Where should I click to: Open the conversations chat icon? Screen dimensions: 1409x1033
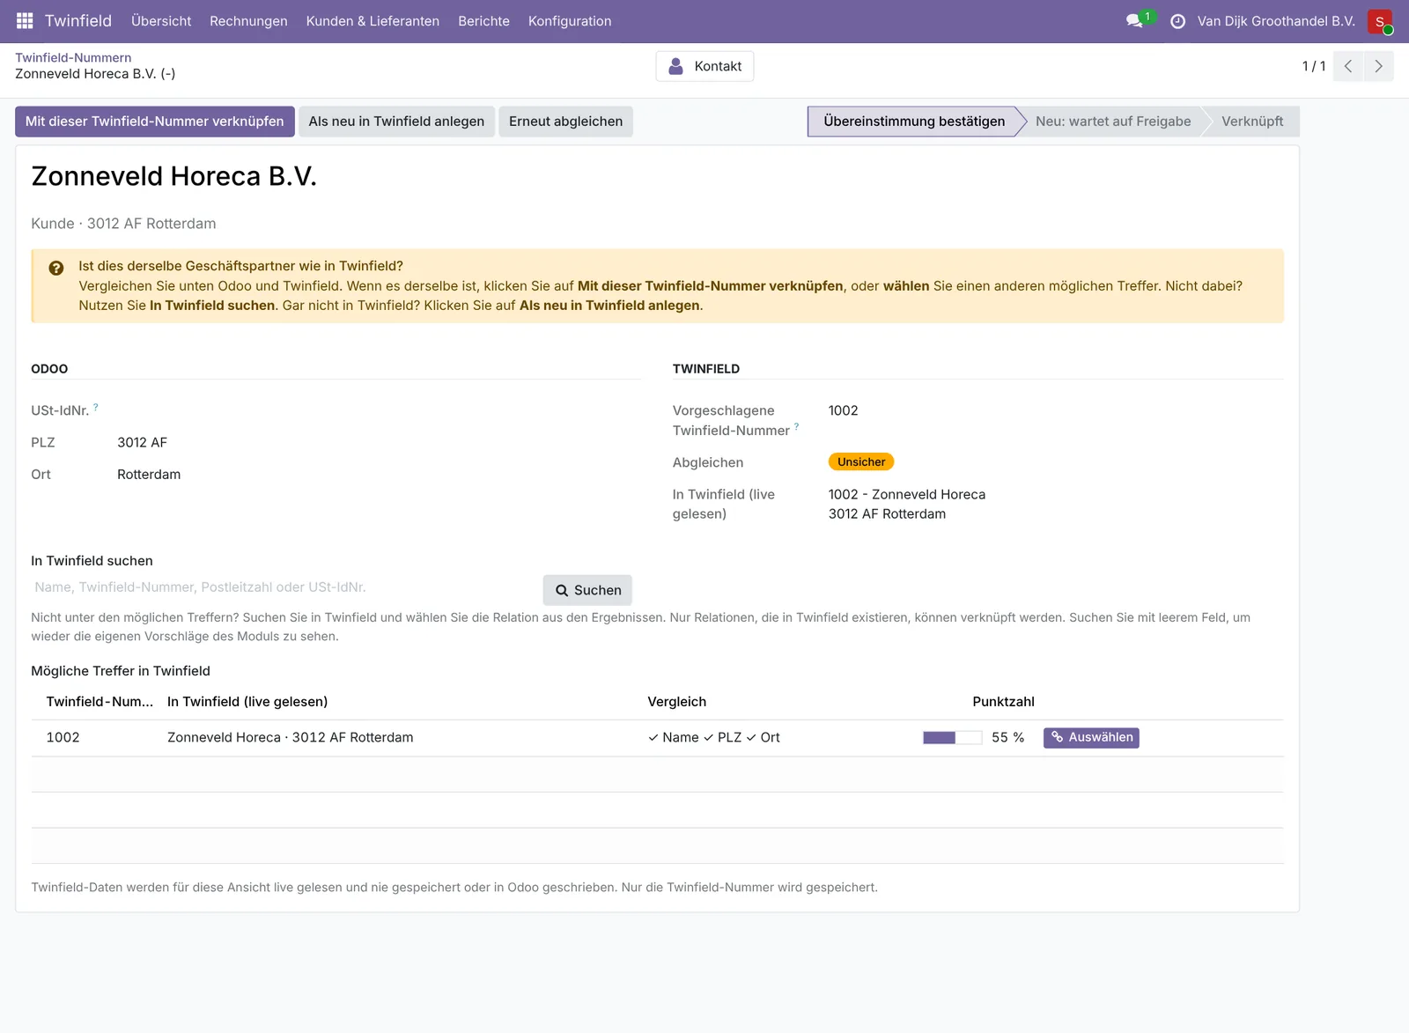(1134, 21)
